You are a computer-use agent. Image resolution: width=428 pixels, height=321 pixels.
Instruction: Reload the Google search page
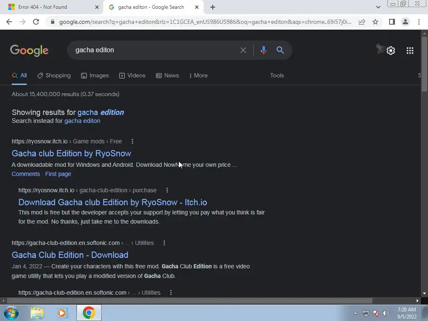point(36,22)
